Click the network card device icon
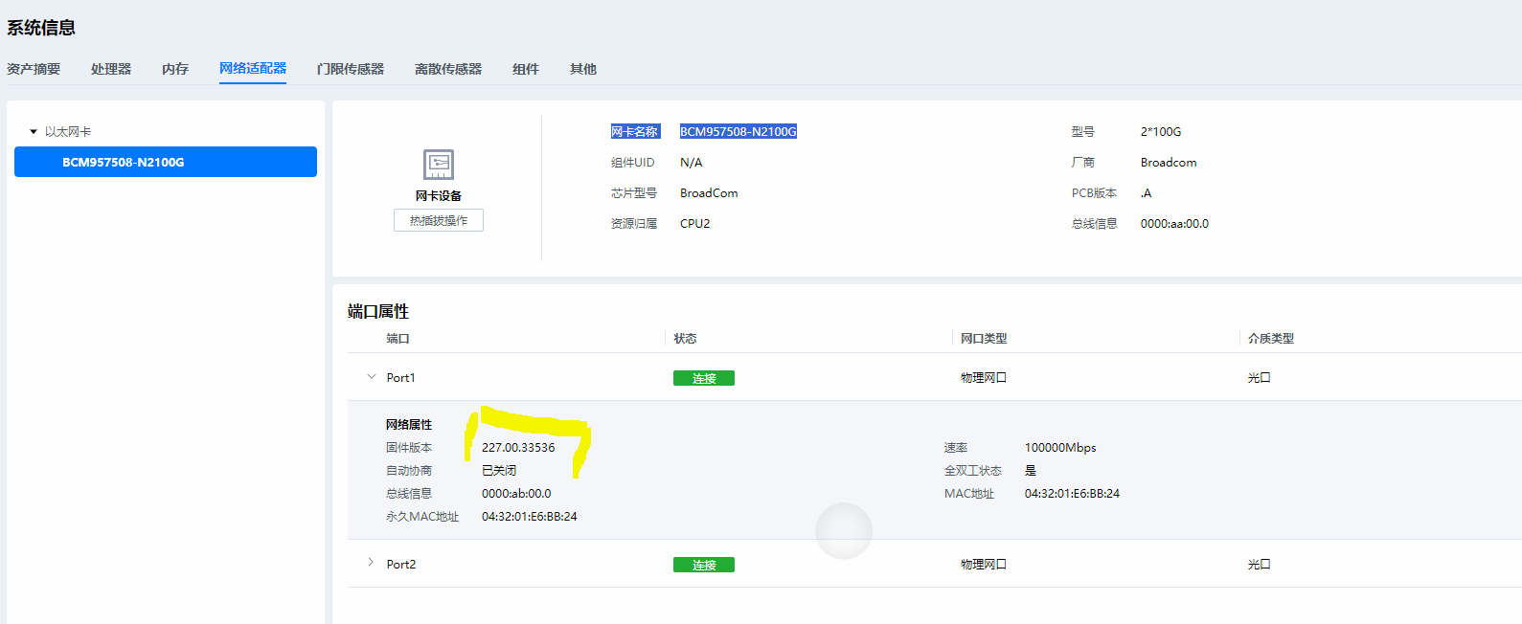Image resolution: width=1522 pixels, height=624 pixels. point(439,165)
